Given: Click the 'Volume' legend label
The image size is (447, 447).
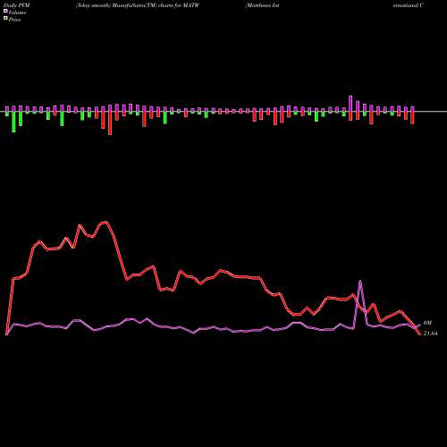Looking at the screenshot, I should 17,13.
